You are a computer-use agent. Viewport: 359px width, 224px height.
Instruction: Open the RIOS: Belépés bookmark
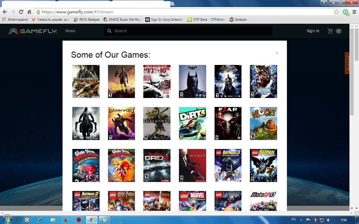click(x=87, y=20)
